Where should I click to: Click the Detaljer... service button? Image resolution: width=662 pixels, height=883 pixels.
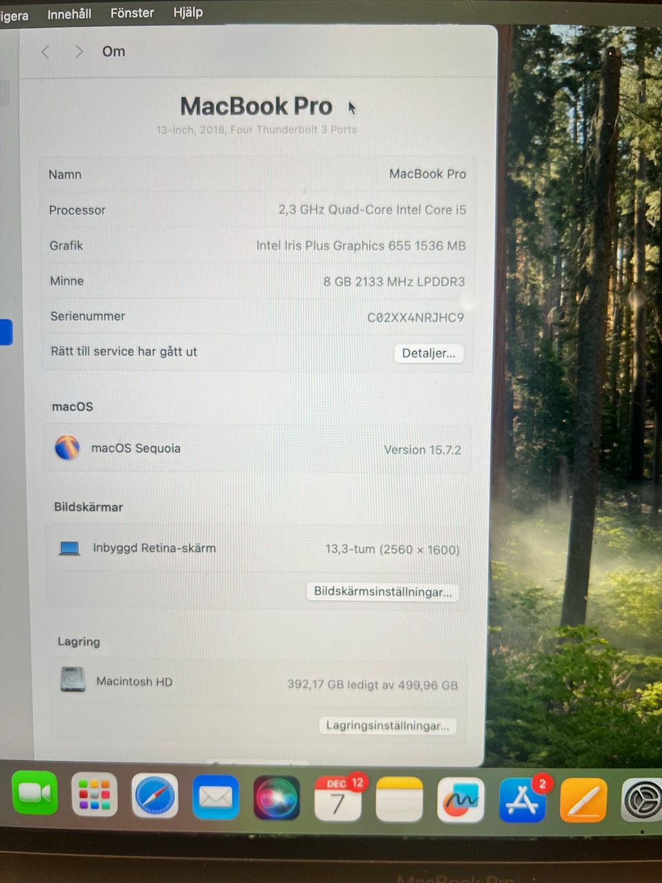[428, 353]
